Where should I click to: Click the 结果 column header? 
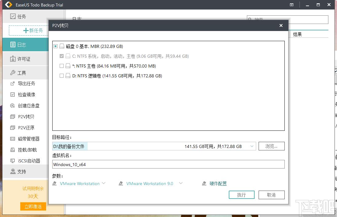coord(297,34)
